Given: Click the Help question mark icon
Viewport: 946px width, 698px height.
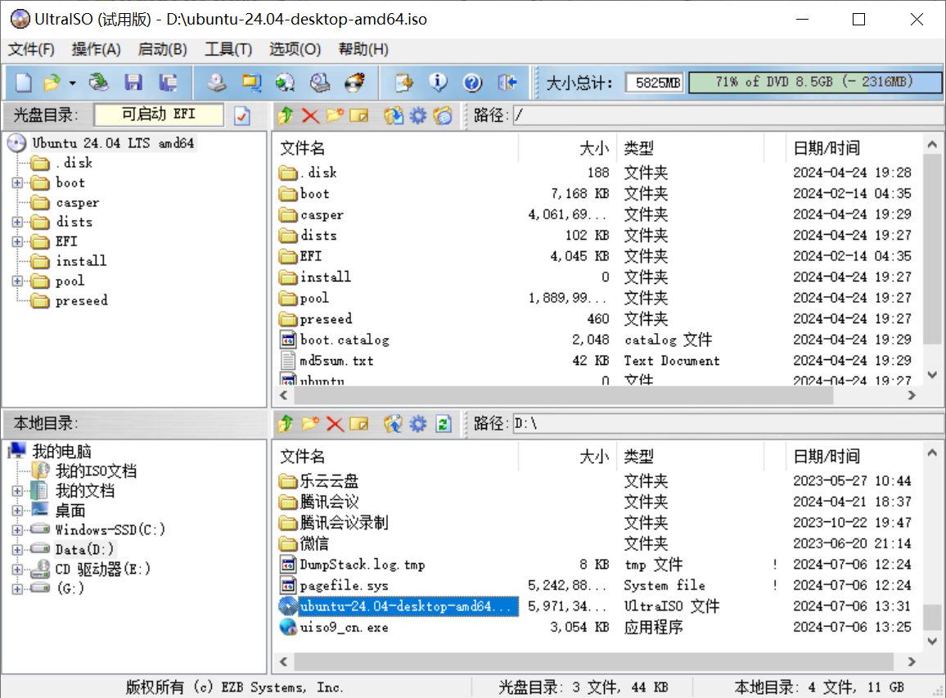Looking at the screenshot, I should [x=472, y=82].
